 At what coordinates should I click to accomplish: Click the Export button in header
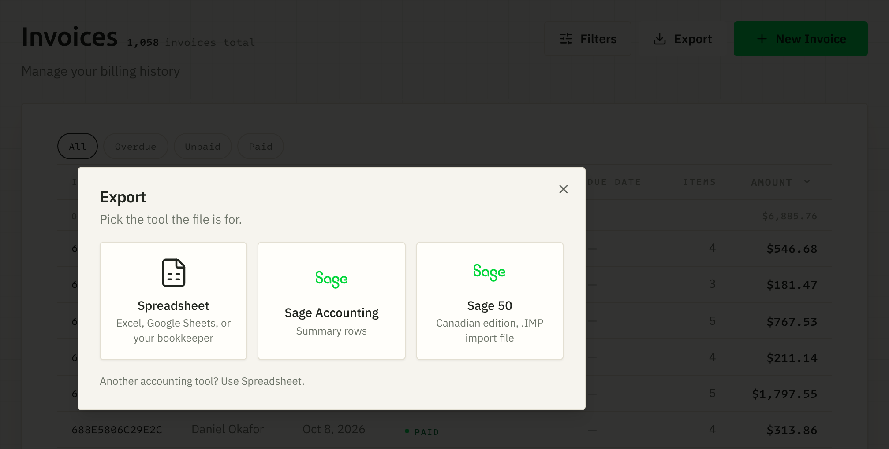point(683,39)
